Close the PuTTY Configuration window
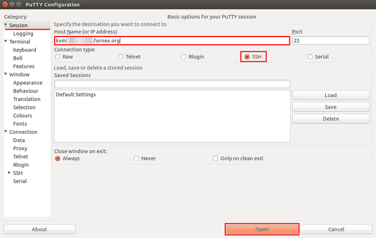The width and height of the screenshot is (376, 238). point(5,4)
